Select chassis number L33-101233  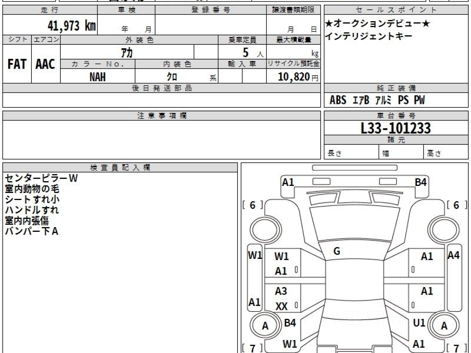396,128
